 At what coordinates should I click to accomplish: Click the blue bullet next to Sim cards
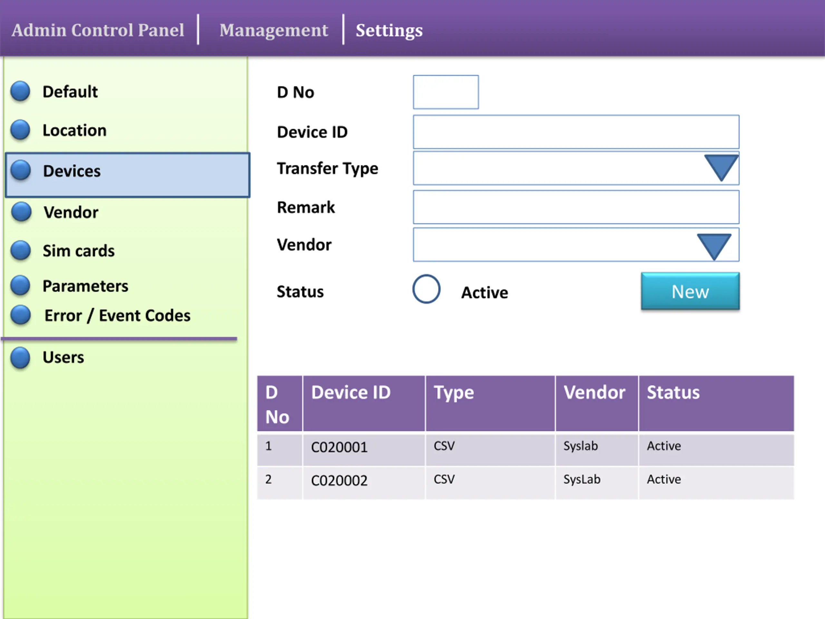pyautogui.click(x=21, y=251)
